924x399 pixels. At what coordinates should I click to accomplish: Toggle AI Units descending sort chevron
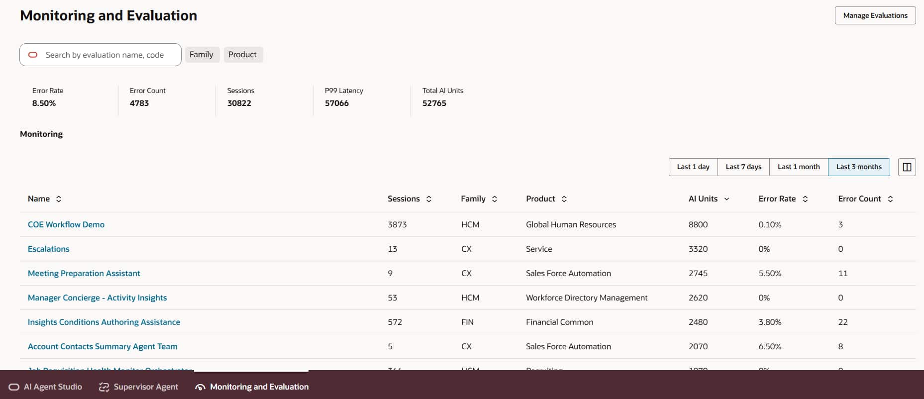pyautogui.click(x=726, y=199)
